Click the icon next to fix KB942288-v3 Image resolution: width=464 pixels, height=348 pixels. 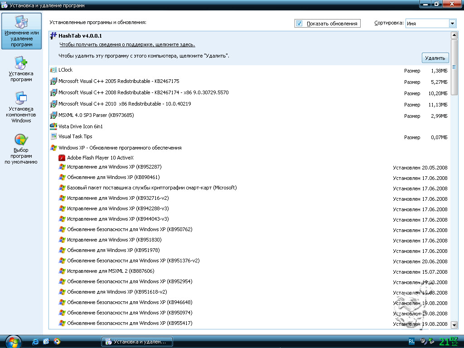(x=62, y=208)
